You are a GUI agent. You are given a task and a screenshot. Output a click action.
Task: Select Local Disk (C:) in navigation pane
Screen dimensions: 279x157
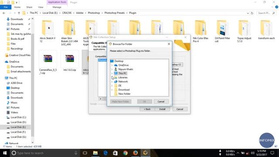click(18, 117)
